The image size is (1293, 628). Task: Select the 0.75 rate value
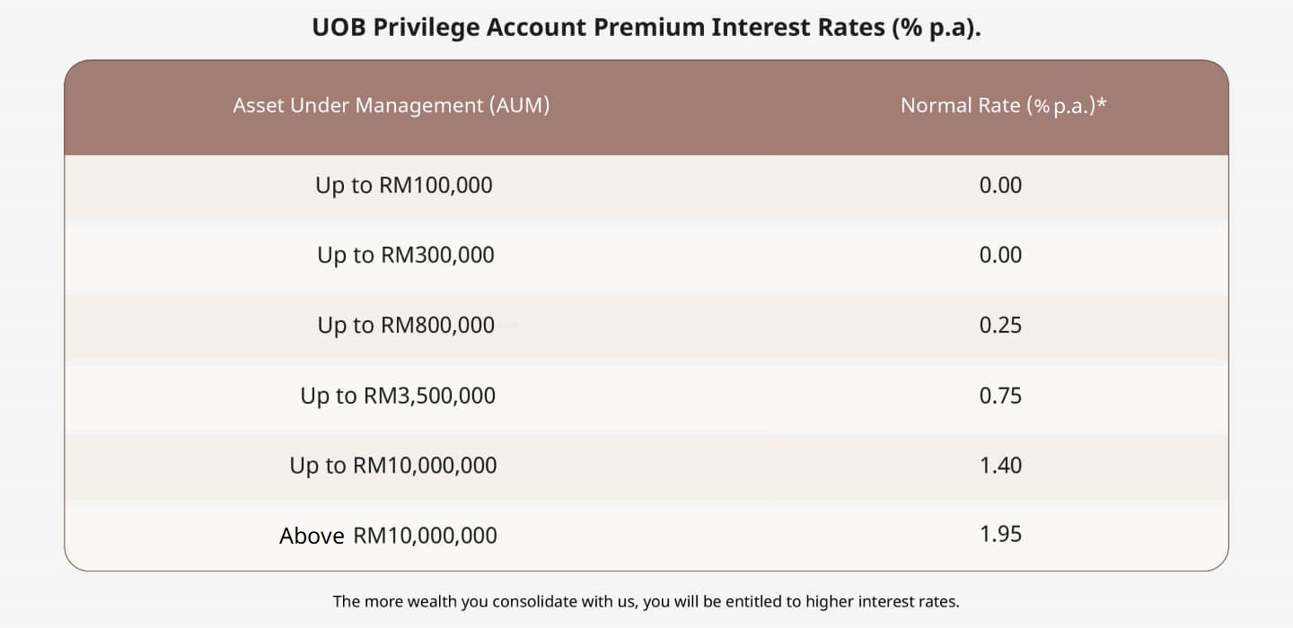click(1001, 396)
